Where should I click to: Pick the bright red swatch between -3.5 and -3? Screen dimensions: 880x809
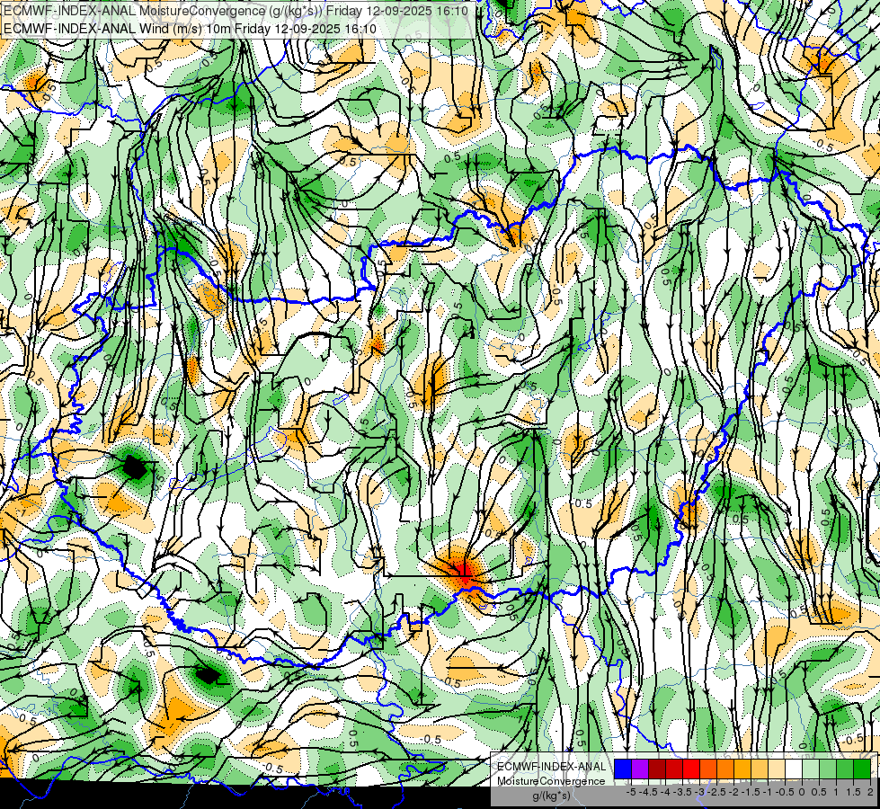[x=691, y=769]
